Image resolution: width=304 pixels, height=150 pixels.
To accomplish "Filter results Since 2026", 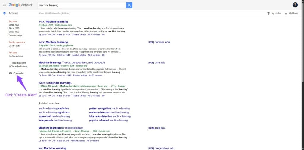I will (x=14, y=25).
